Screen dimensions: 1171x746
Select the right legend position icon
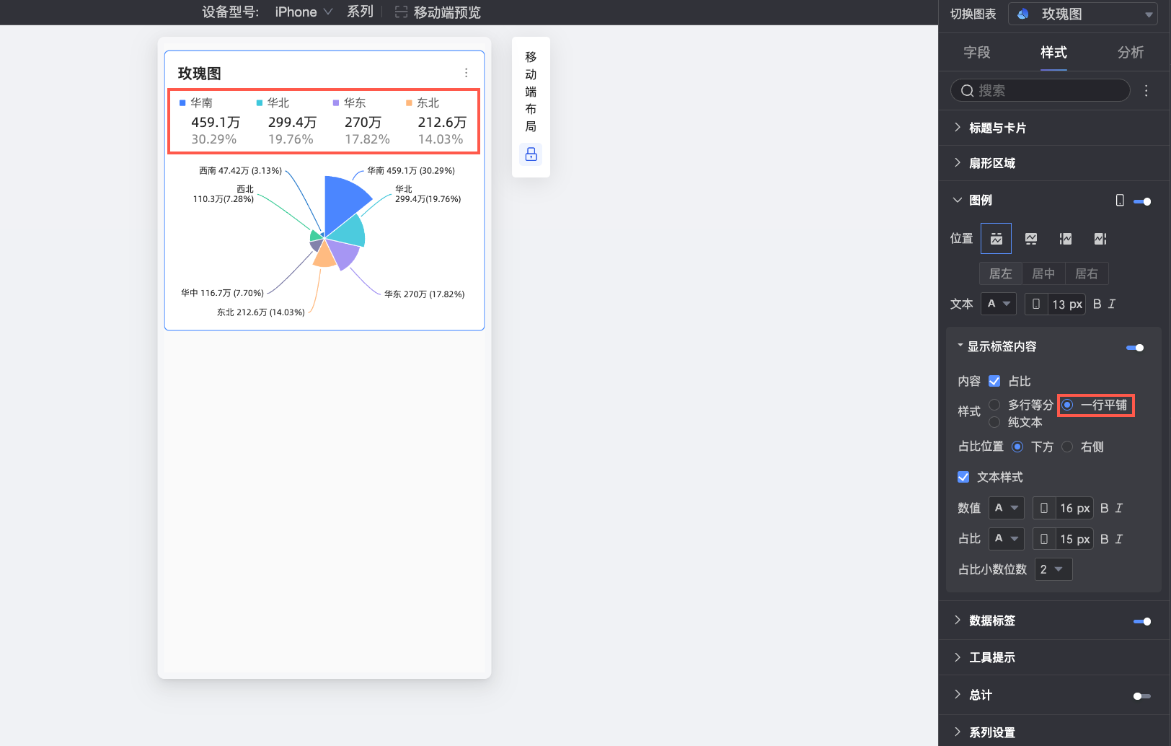tap(1100, 239)
